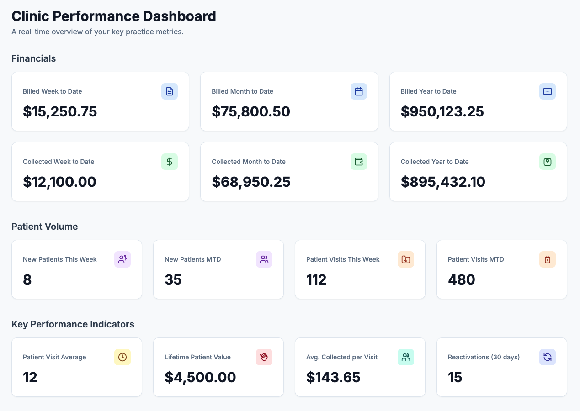Click the dollar sign icon on Collected Week to Date
This screenshot has width=580, height=411.
(x=170, y=162)
